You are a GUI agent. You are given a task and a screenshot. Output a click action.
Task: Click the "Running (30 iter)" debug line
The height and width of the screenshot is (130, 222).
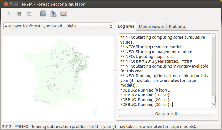point(146,105)
